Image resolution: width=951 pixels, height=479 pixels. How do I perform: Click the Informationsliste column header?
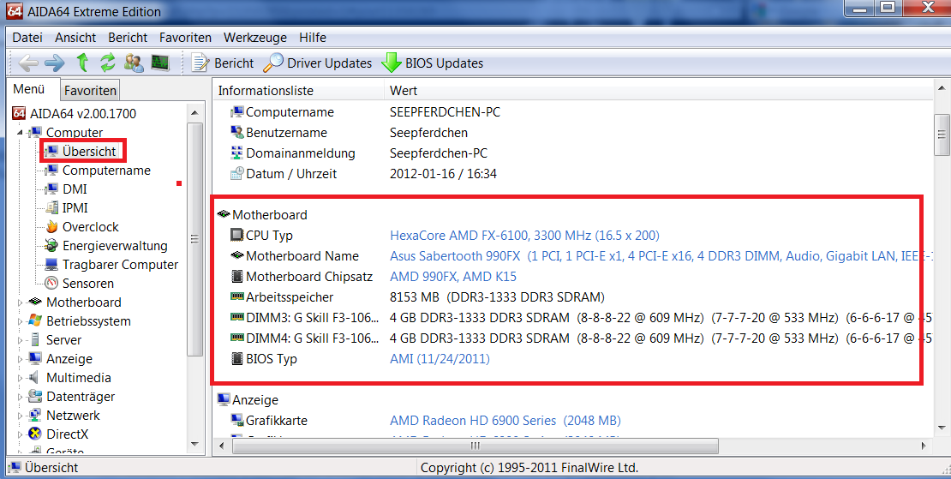coord(298,90)
